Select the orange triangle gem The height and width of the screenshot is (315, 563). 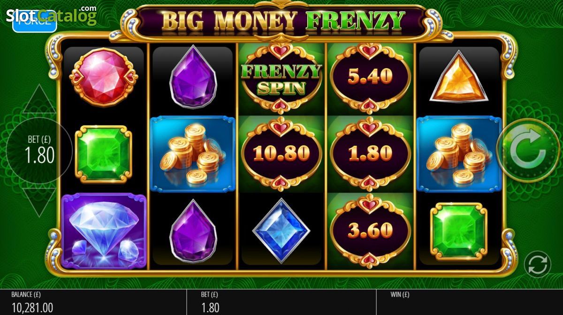pyautogui.click(x=459, y=77)
